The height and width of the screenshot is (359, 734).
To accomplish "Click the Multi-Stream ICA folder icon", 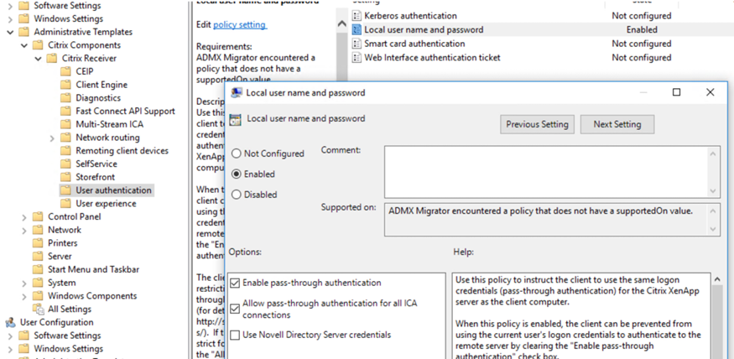I will pyautogui.click(x=65, y=124).
